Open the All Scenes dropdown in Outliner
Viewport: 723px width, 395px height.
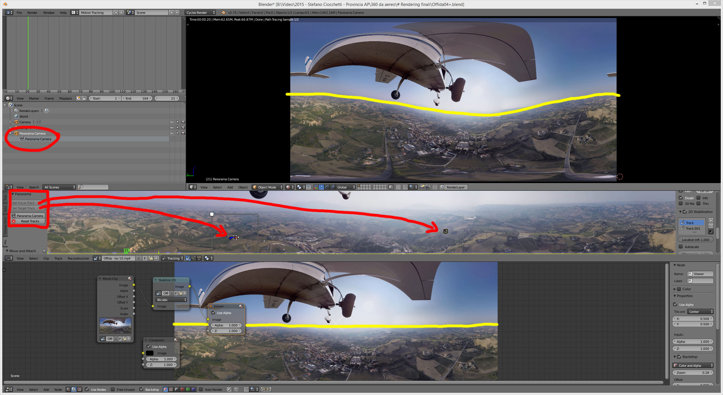click(59, 187)
